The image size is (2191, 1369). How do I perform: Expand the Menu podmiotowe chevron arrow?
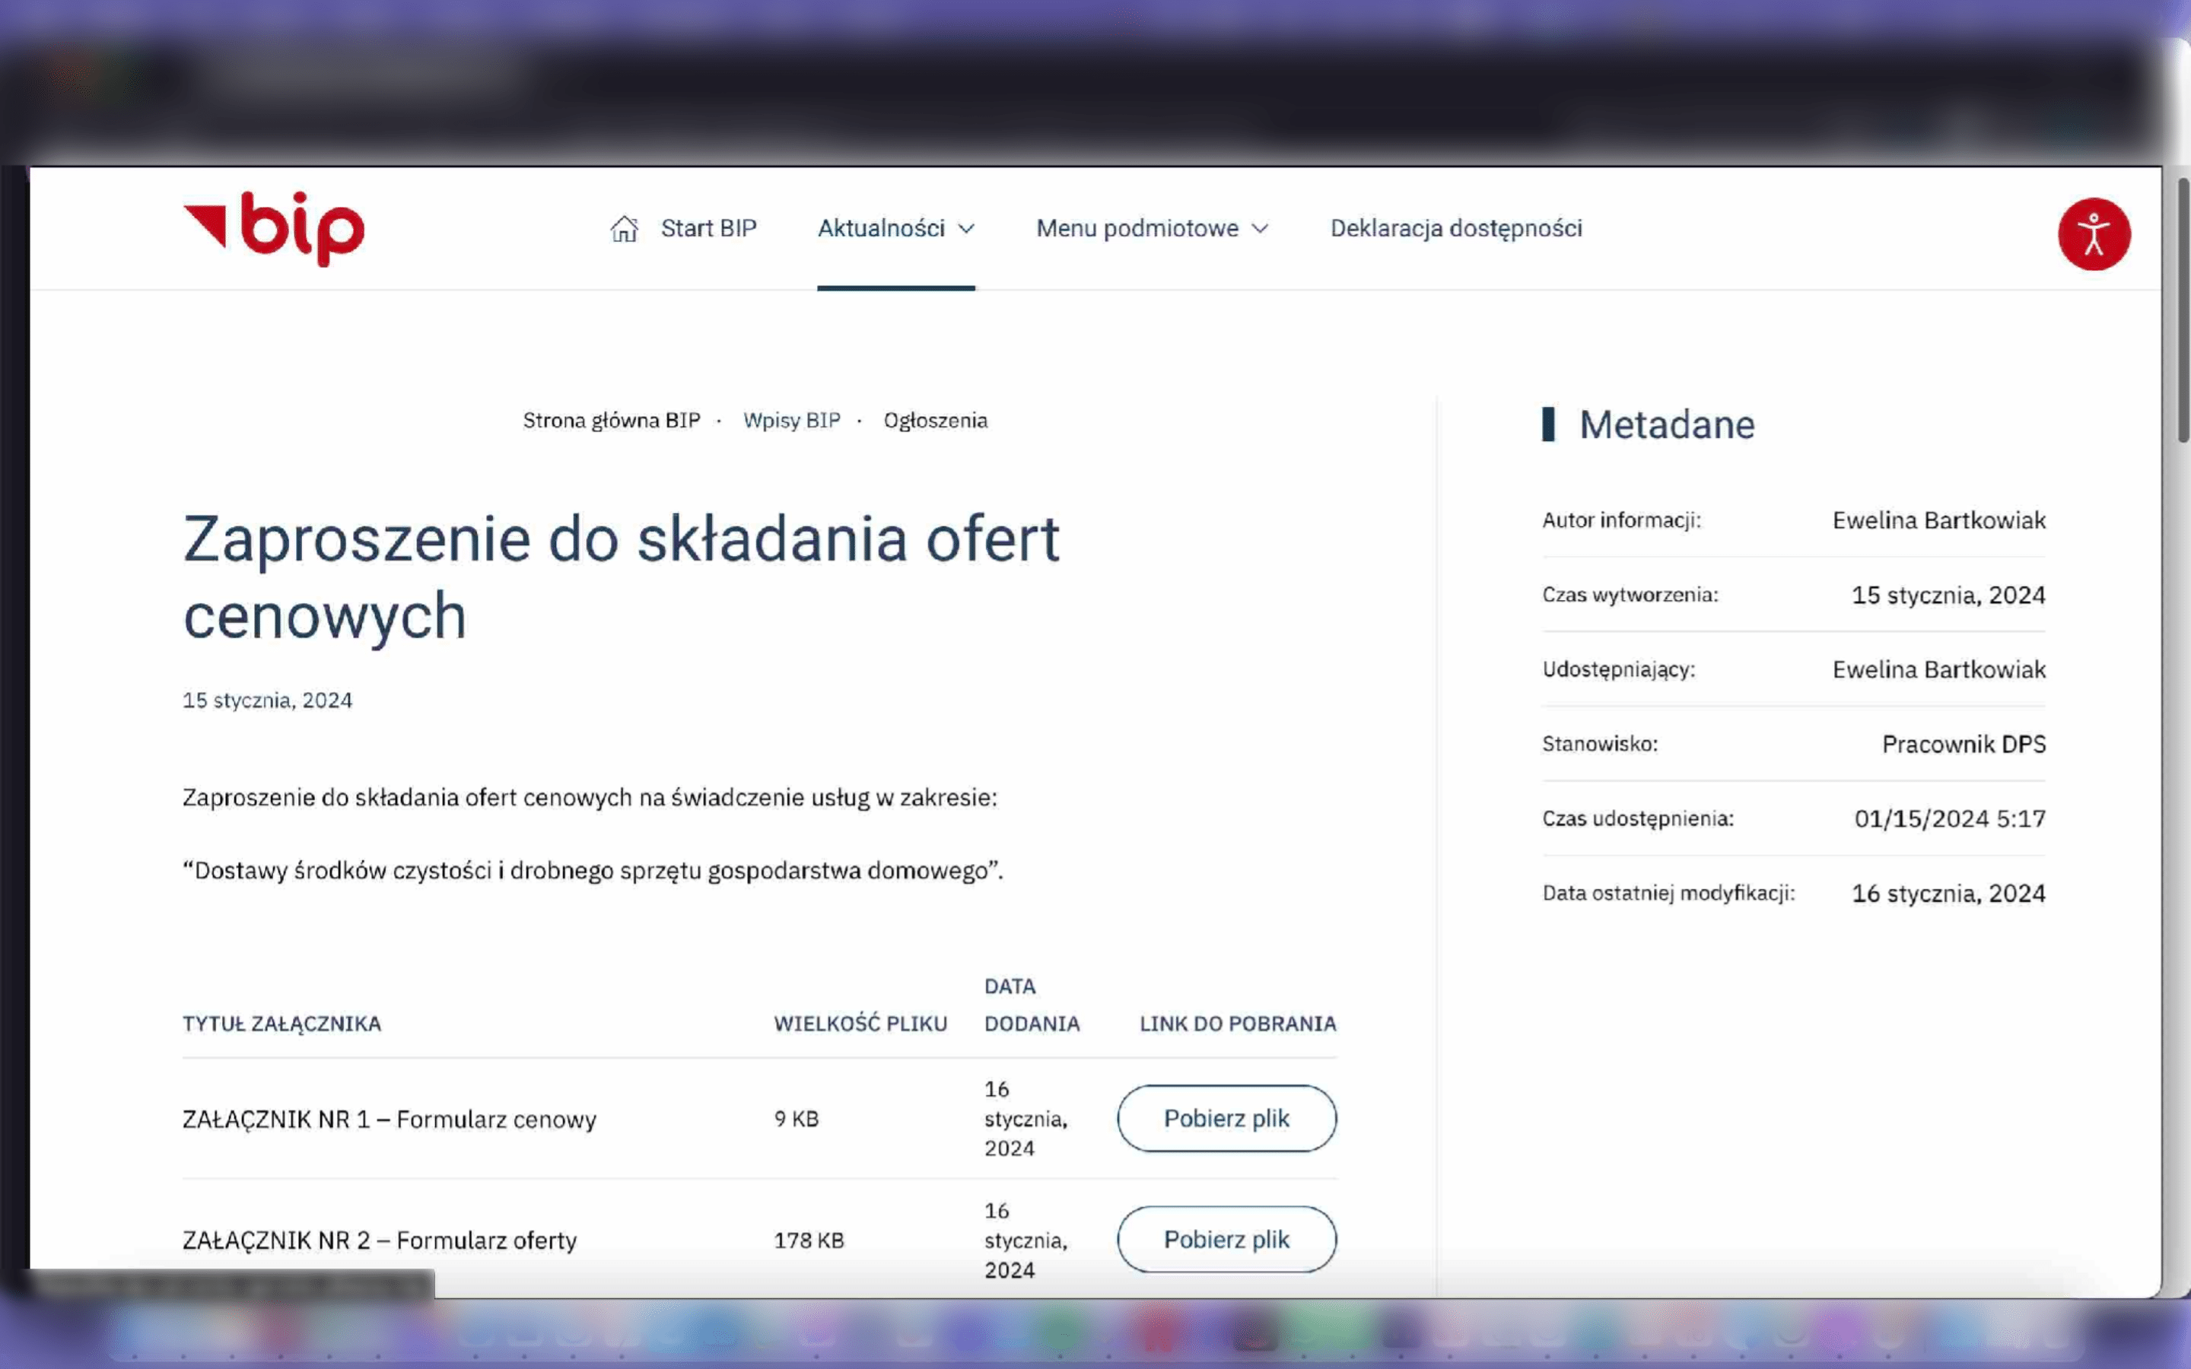(1259, 229)
